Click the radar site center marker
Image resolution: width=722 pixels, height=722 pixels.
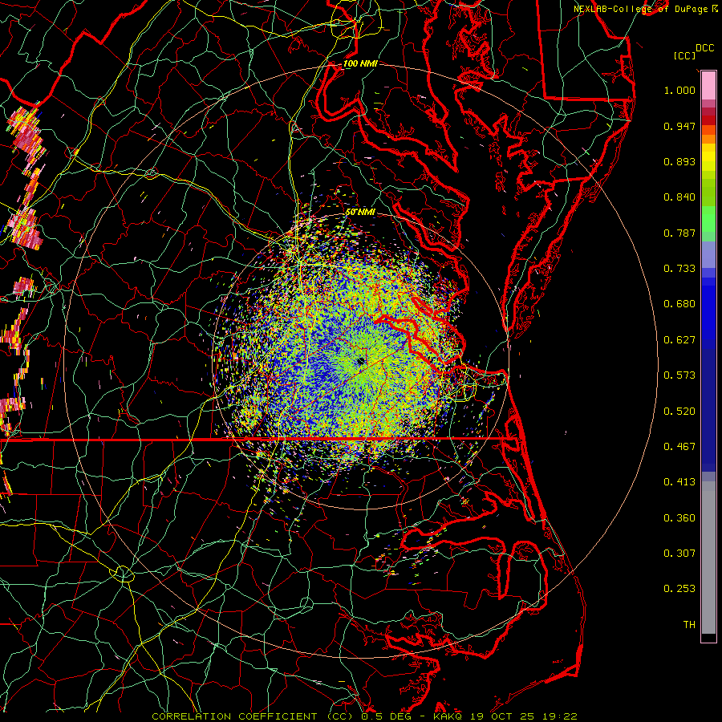click(361, 362)
